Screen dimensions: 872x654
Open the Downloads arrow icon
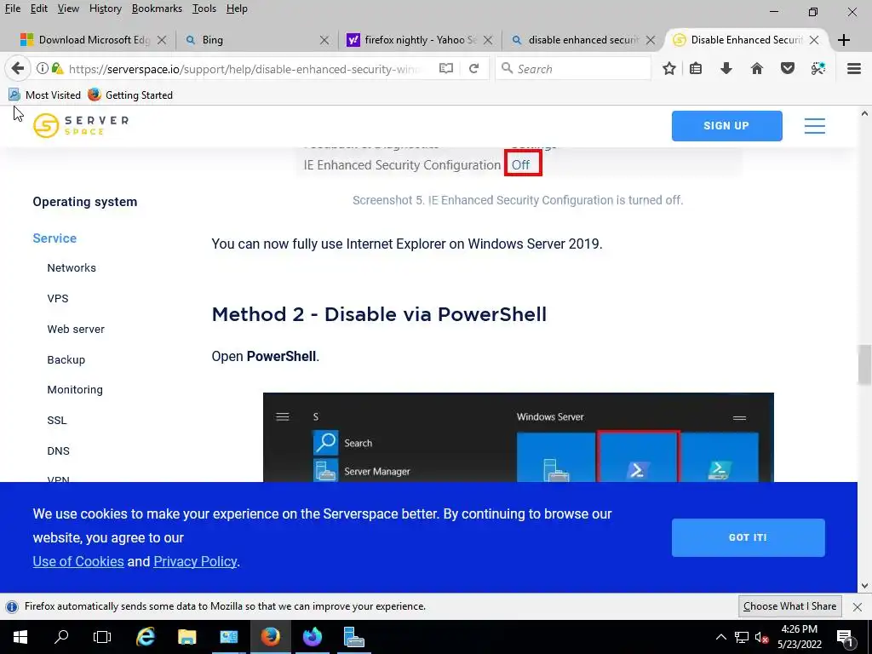pos(726,68)
